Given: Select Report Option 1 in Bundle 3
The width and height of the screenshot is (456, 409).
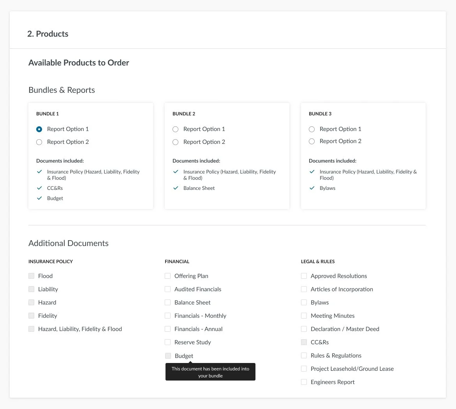Looking at the screenshot, I should coord(312,129).
